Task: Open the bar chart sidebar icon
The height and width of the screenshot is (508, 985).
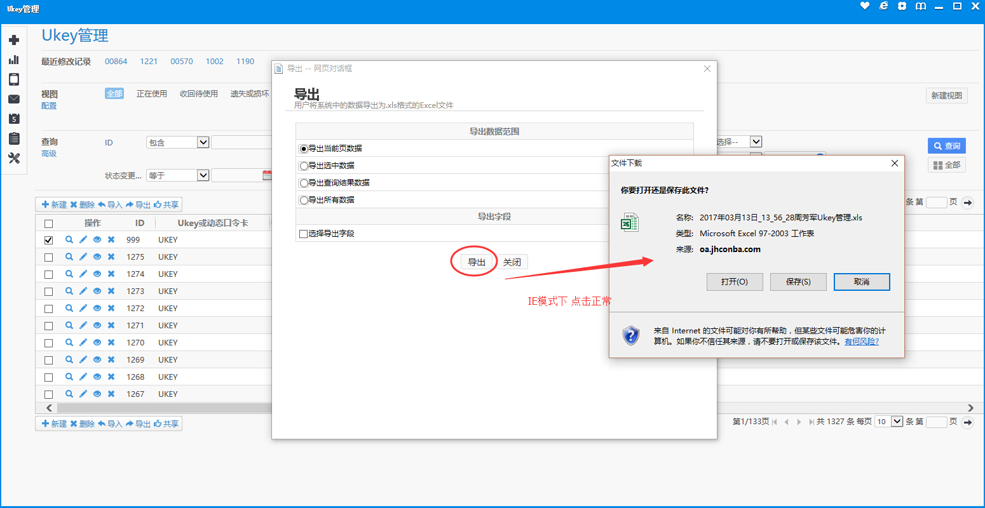Action: pos(14,60)
